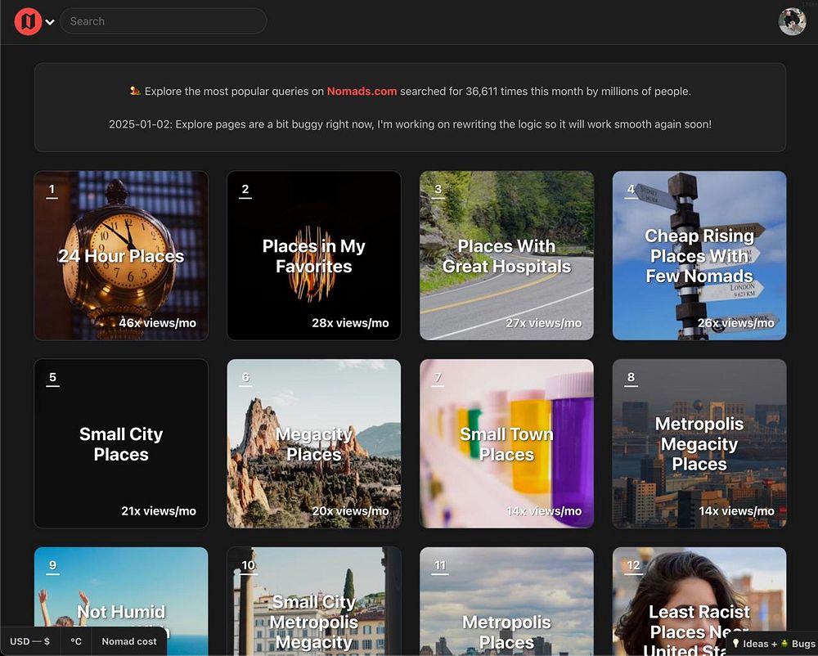
Task: Change currency via USD — $ button
Action: click(x=29, y=641)
